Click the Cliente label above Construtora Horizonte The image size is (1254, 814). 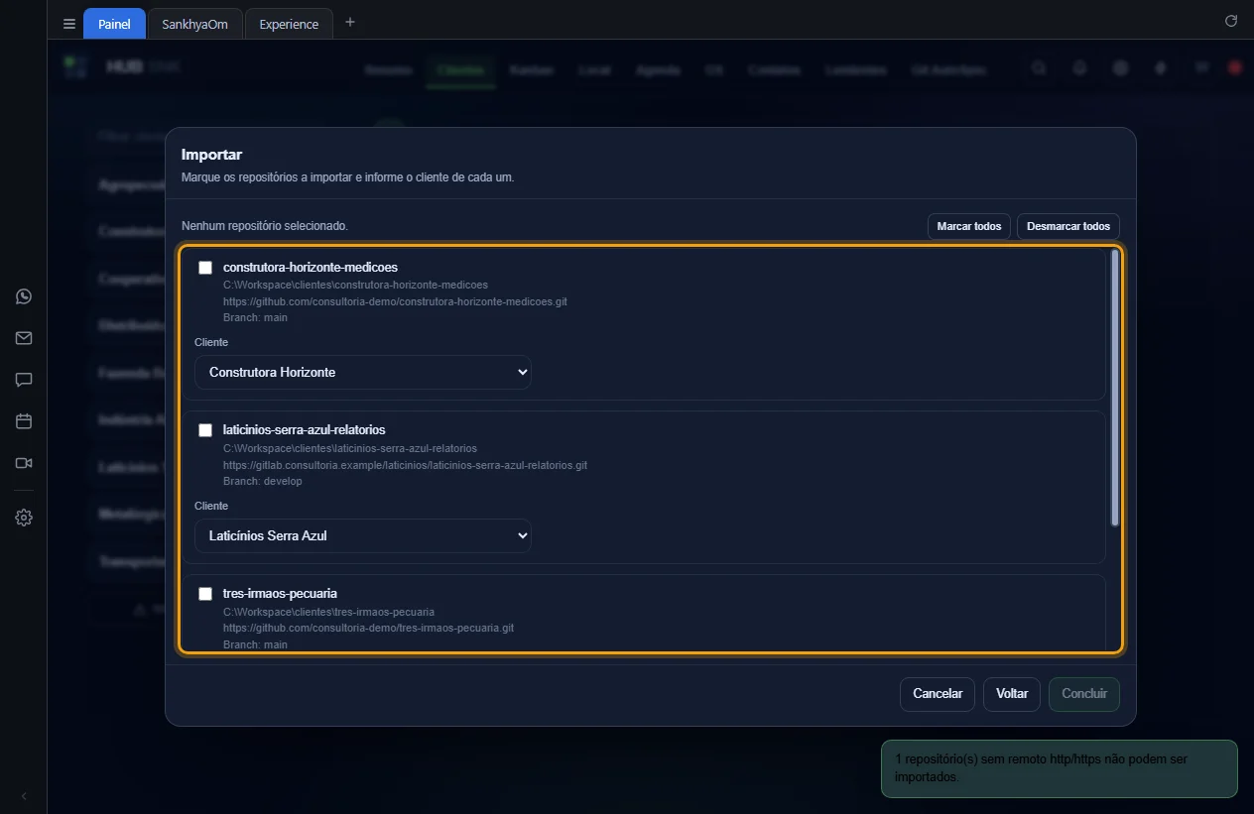click(x=211, y=342)
